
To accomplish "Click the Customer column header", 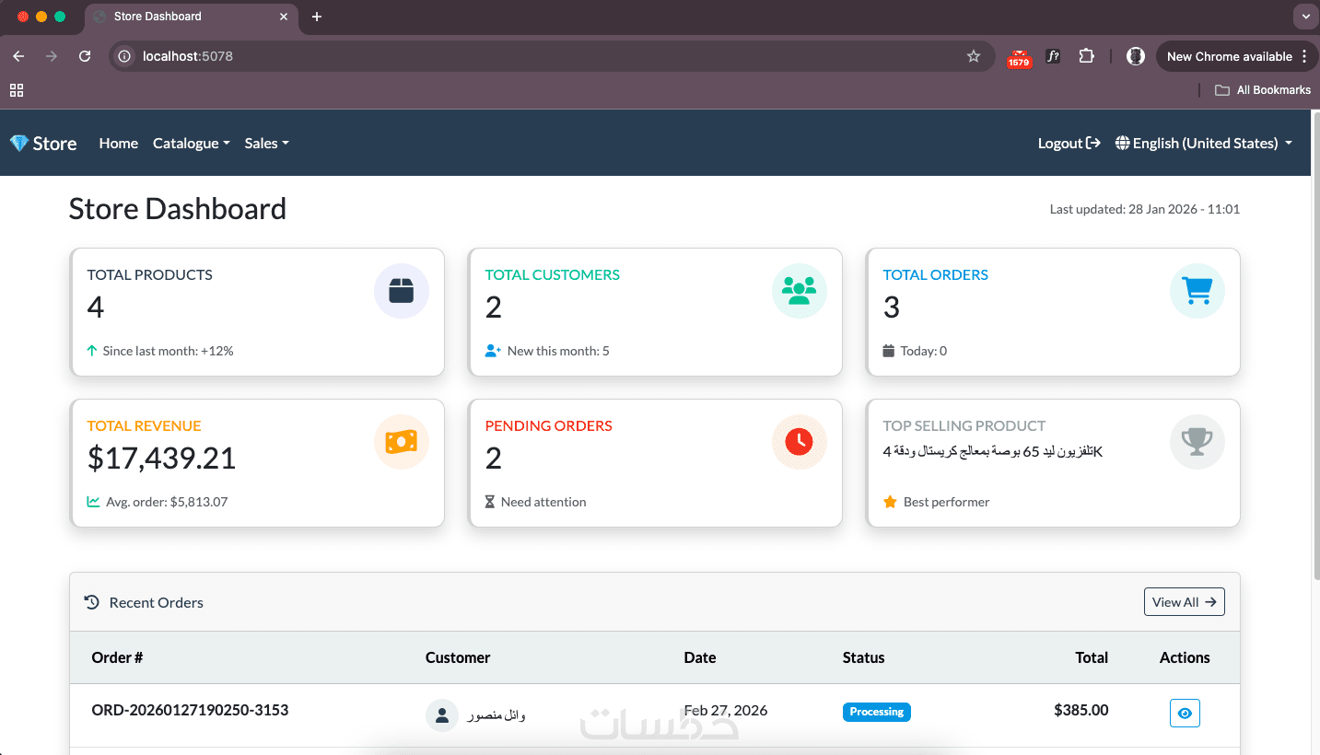I will click(x=458, y=657).
